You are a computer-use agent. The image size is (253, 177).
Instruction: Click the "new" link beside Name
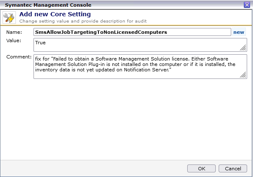[x=239, y=32]
